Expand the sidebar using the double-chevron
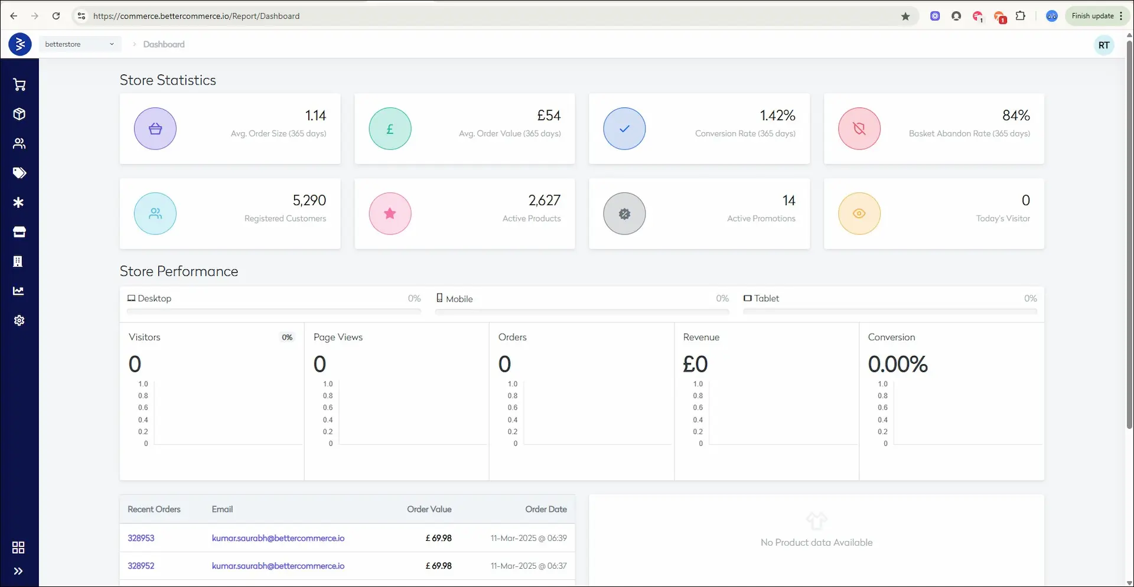 click(x=18, y=570)
